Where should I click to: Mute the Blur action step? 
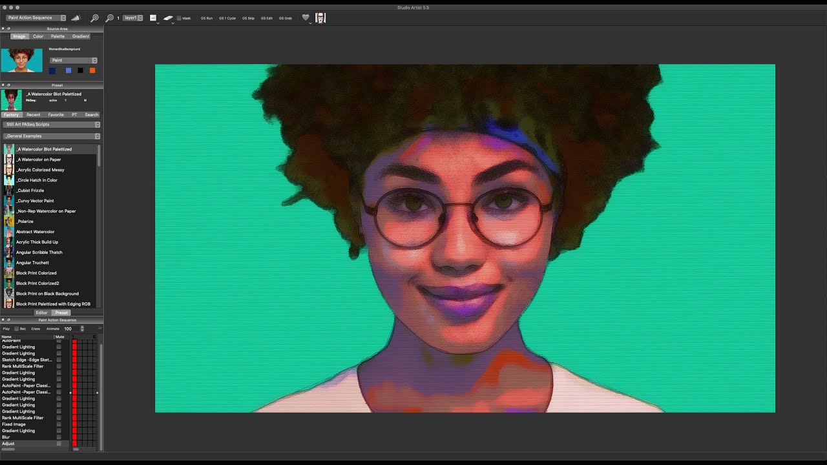pos(59,437)
